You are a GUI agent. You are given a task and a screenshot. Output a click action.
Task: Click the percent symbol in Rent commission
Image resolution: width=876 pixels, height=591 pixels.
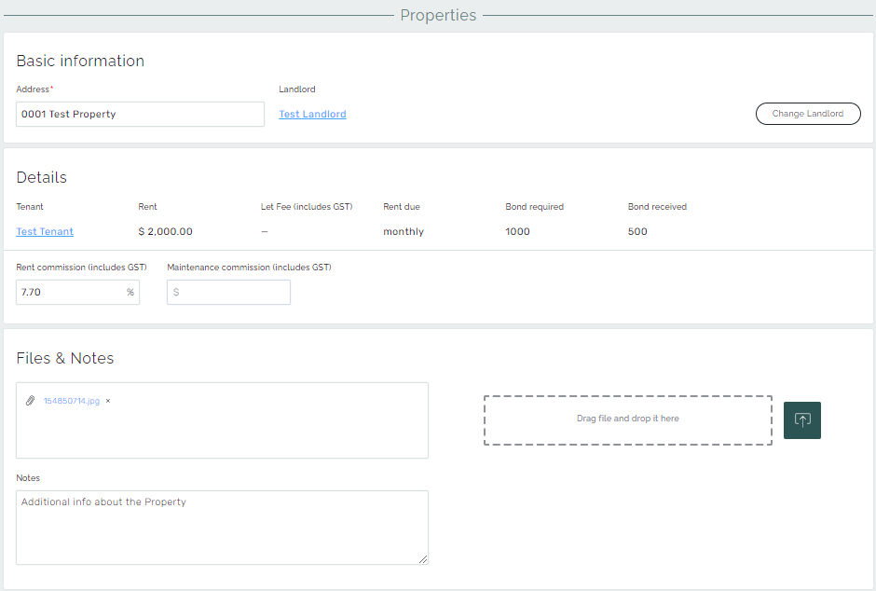(x=130, y=293)
